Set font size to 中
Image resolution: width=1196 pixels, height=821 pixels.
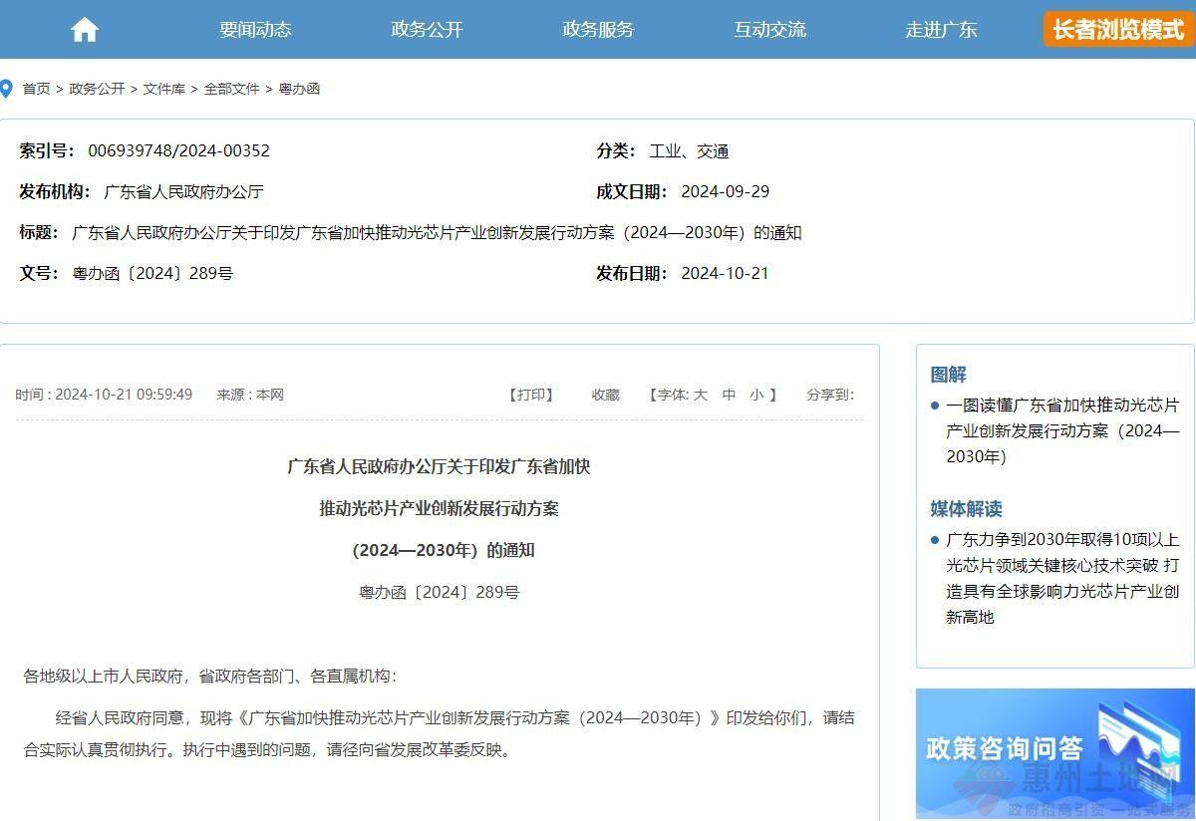tap(730, 395)
